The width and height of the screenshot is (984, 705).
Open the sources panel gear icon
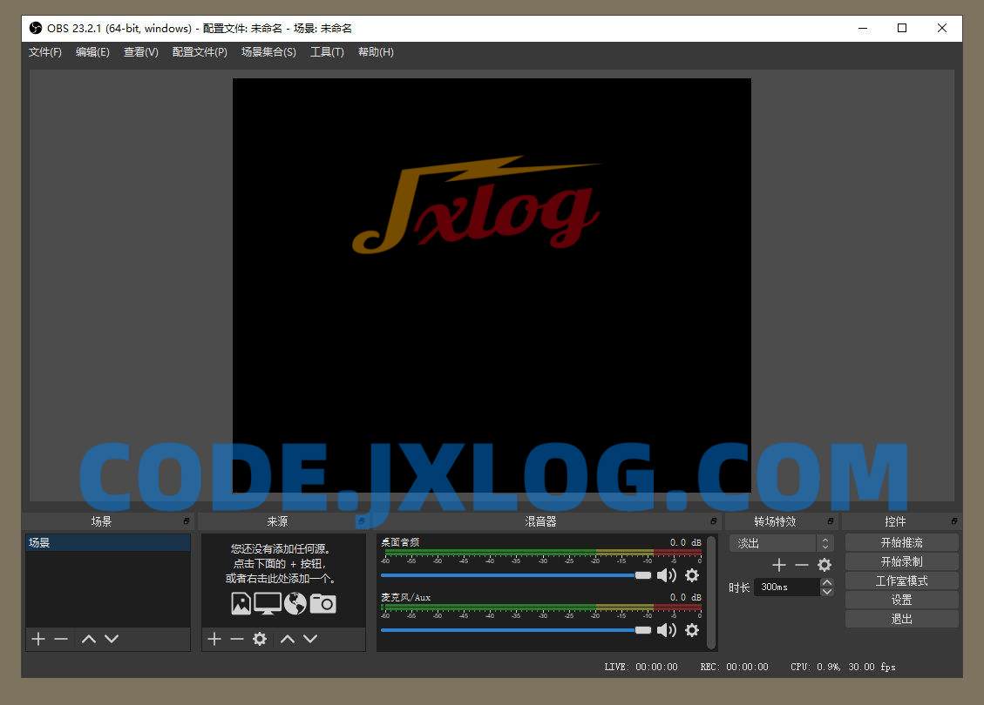pos(260,638)
